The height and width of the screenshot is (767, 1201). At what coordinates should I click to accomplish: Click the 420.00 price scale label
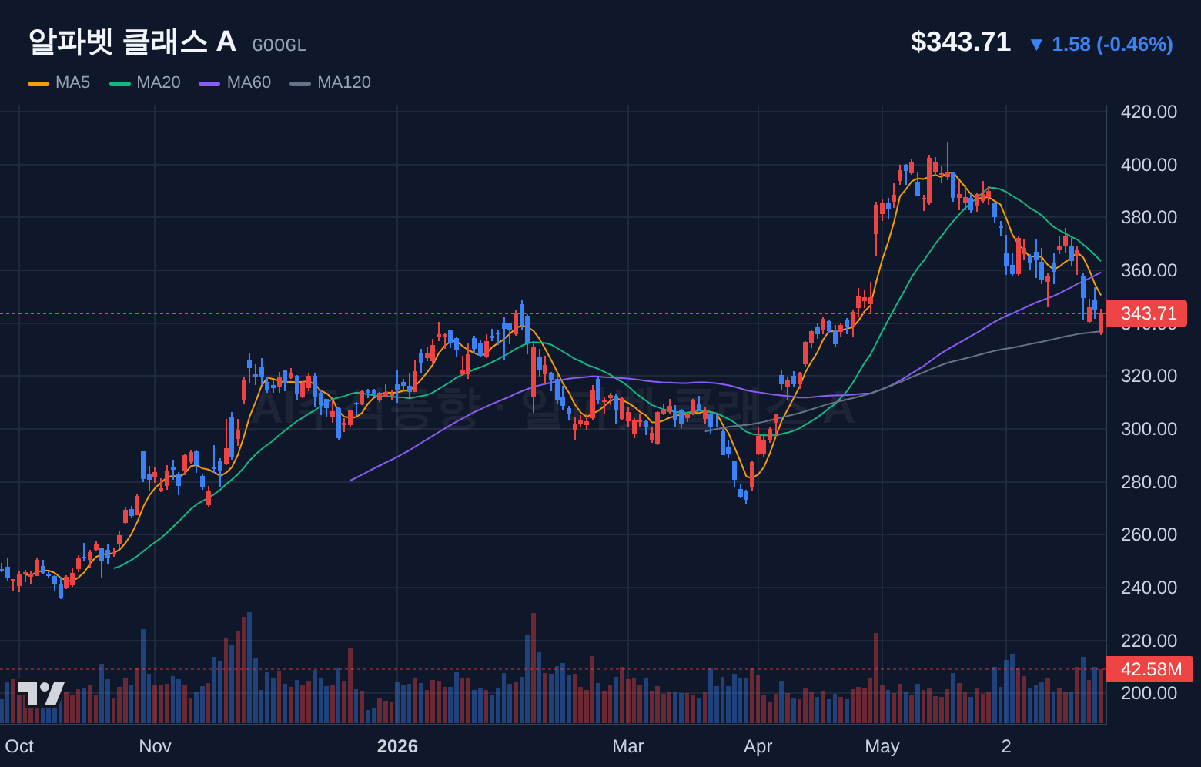(1149, 112)
